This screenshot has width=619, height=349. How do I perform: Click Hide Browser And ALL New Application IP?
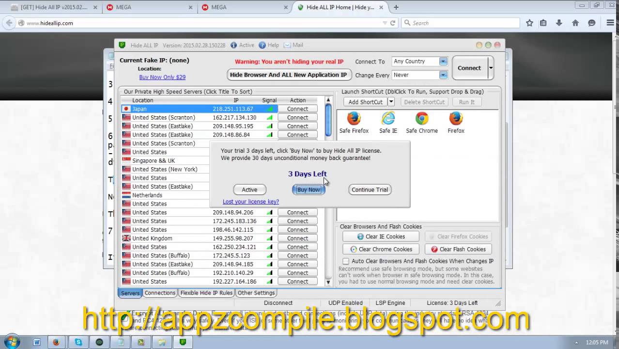click(289, 75)
